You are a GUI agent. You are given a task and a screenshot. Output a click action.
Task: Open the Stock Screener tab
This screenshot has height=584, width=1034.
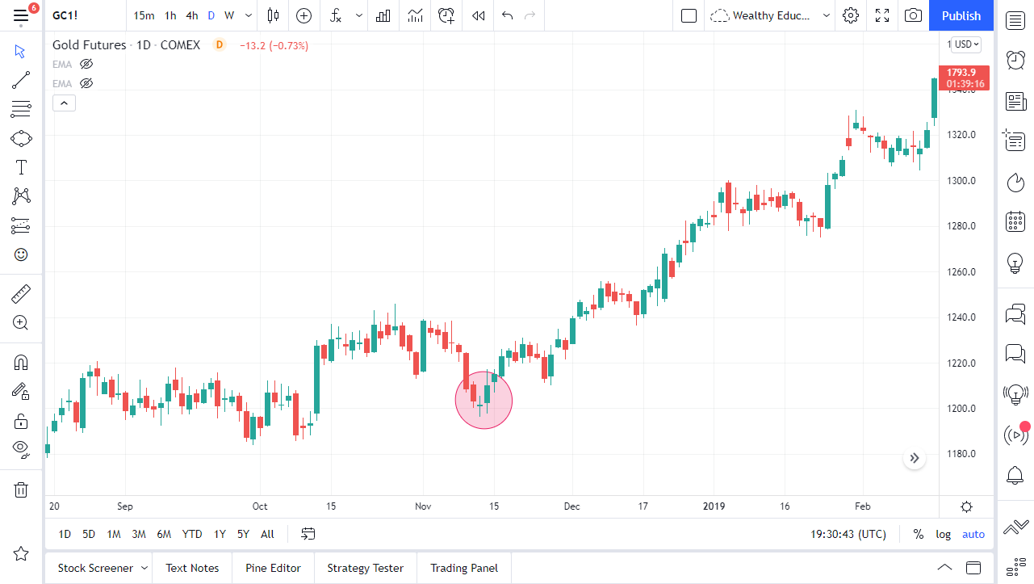95,568
